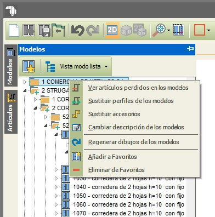This screenshot has height=217, width=215.
Task: Click the save to disk toolbar icon
Action: point(44,30)
